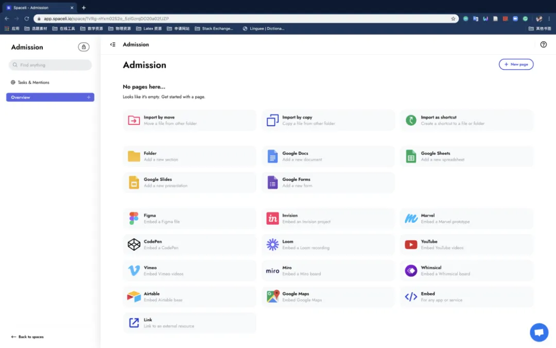This screenshot has width=556, height=348.
Task: Click the Invision logo icon
Action: click(x=272, y=219)
